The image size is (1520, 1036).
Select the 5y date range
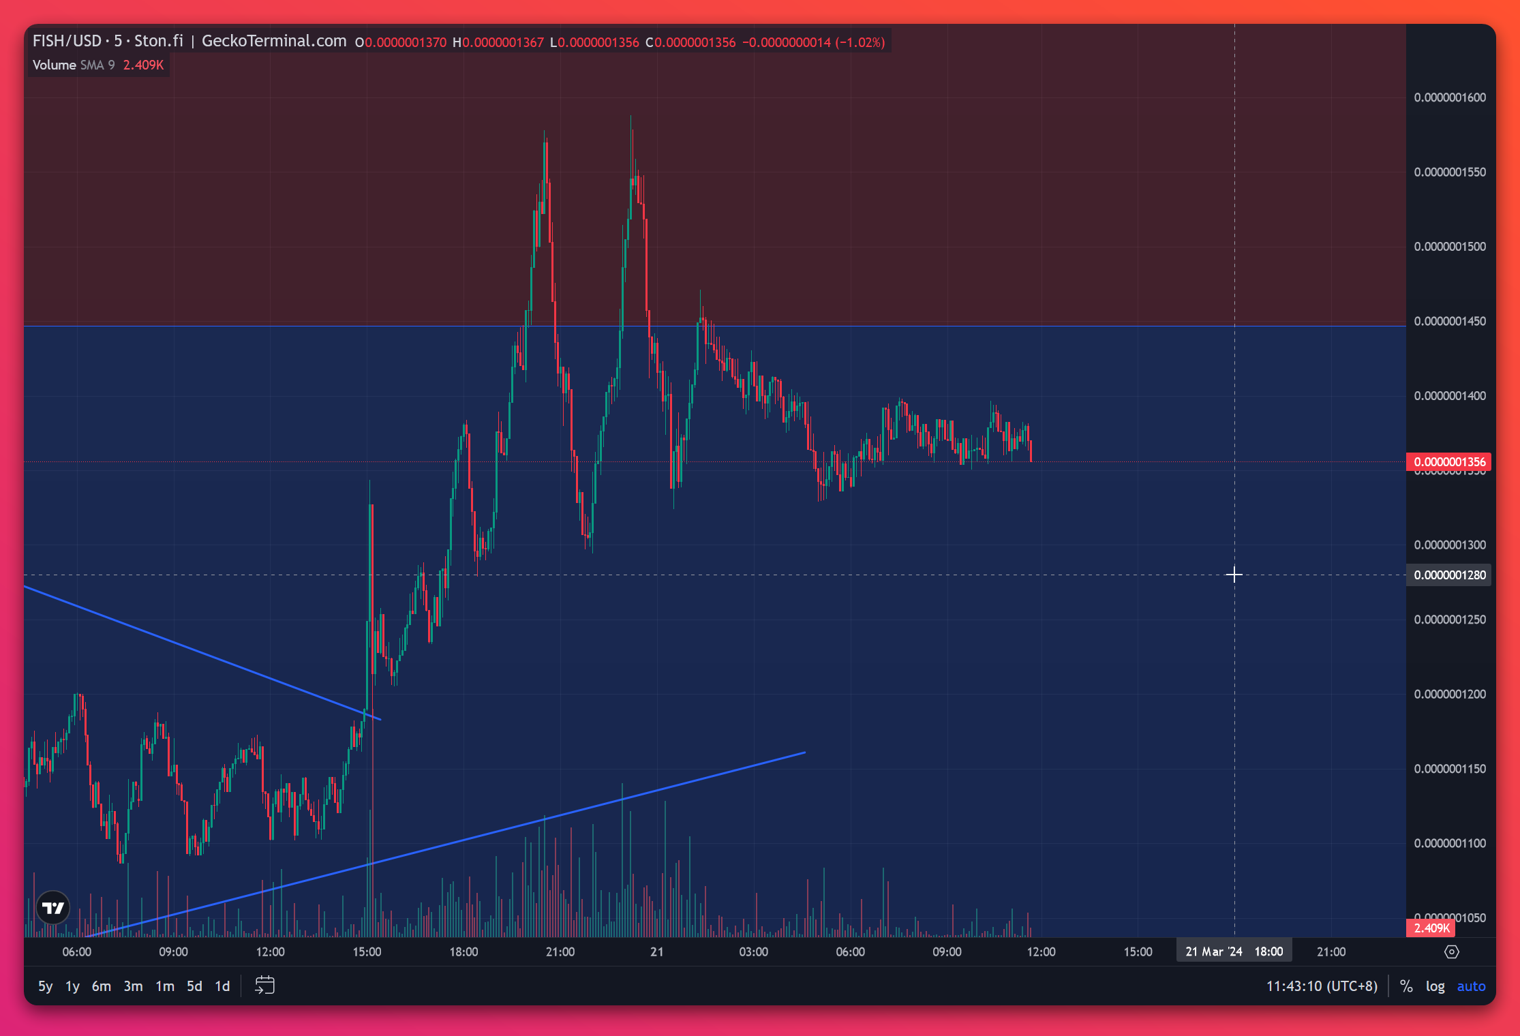point(45,986)
